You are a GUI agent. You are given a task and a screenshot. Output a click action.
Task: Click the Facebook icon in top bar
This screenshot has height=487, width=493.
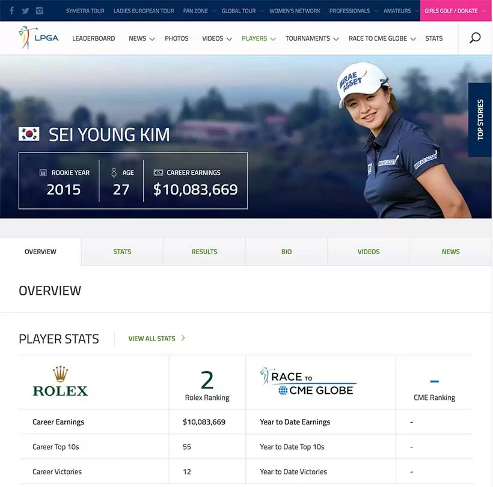coord(11,11)
